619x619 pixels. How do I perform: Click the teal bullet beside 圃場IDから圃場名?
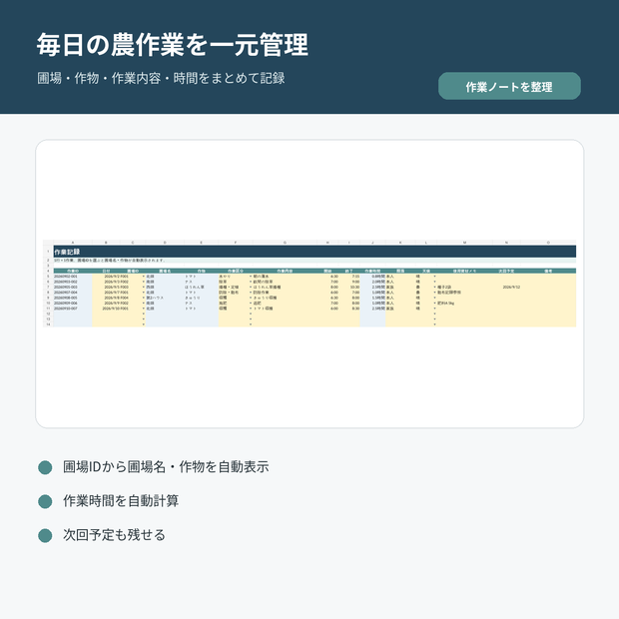click(x=45, y=467)
